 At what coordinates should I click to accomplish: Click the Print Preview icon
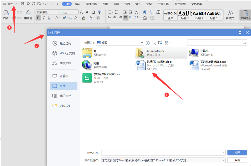coord(39,4)
